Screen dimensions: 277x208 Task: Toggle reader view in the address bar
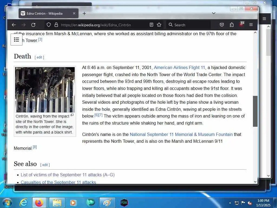coord(151,25)
